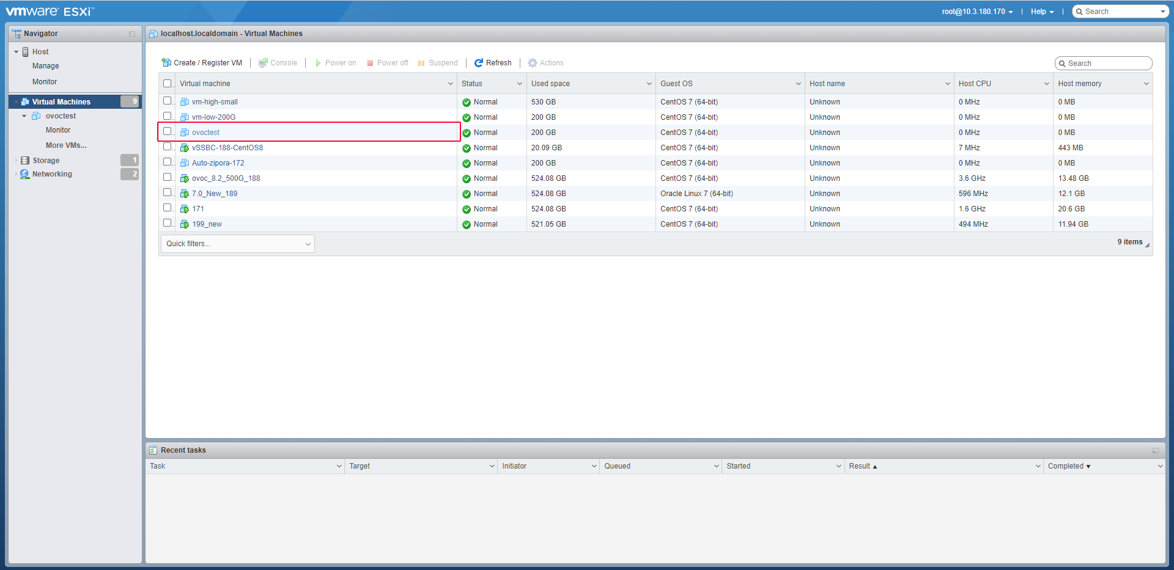1174x570 pixels.
Task: Click the Host server icon in Navigator
Action: 26,52
